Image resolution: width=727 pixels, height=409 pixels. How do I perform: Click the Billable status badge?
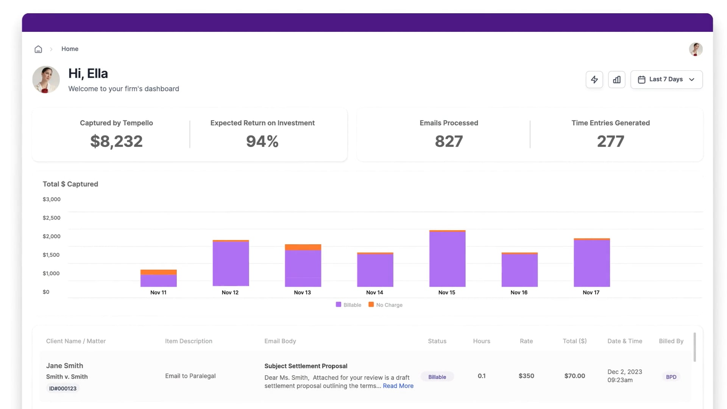pyautogui.click(x=437, y=377)
